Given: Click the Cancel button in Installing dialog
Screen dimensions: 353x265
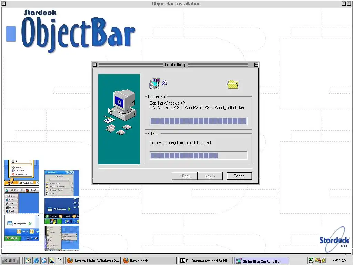Looking at the screenshot, I should point(239,176).
